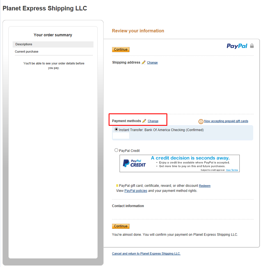This screenshot has height=267, width=272.
Task: Select the PayPal Credit radio option
Action: (x=116, y=150)
